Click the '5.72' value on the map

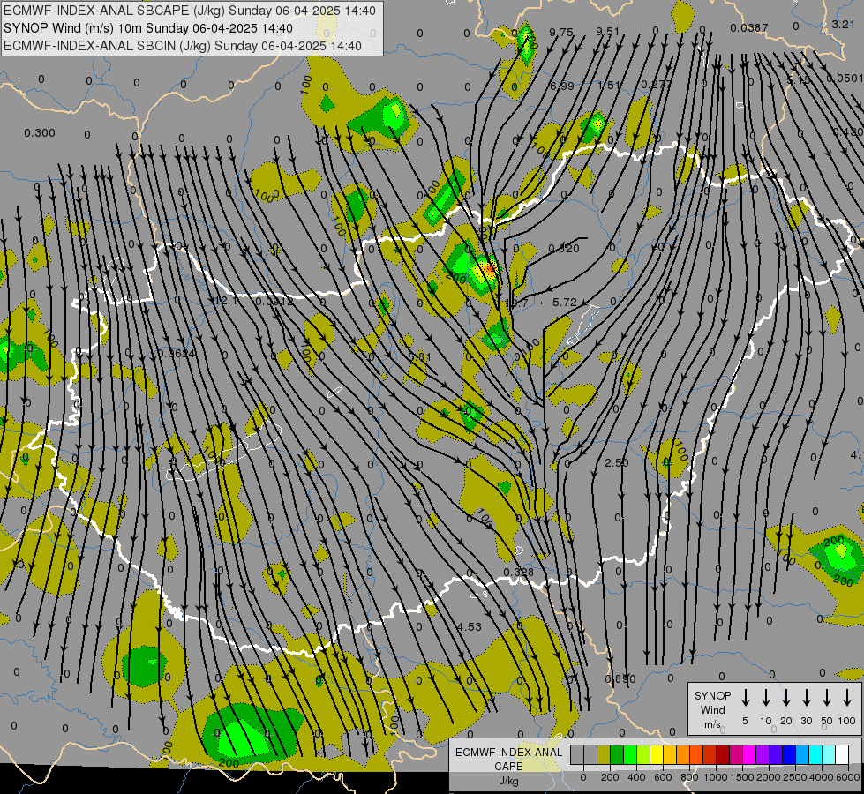(x=564, y=302)
